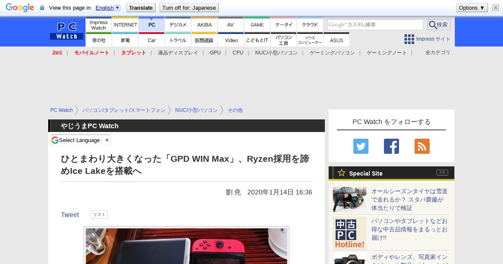Open the Sony camera thumbnail

click(350, 259)
